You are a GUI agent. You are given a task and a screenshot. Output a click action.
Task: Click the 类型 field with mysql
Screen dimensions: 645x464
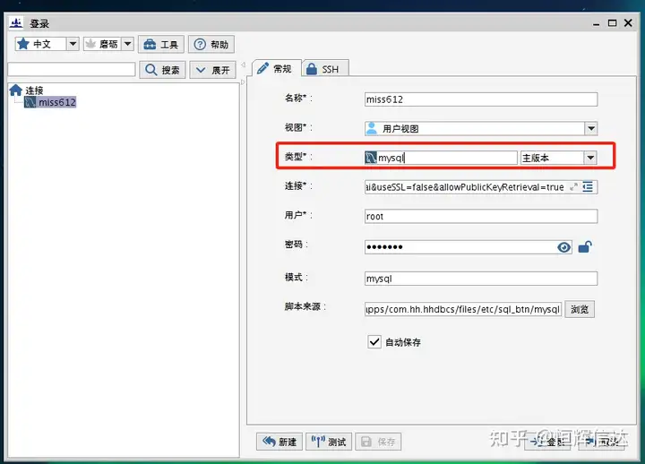click(441, 158)
